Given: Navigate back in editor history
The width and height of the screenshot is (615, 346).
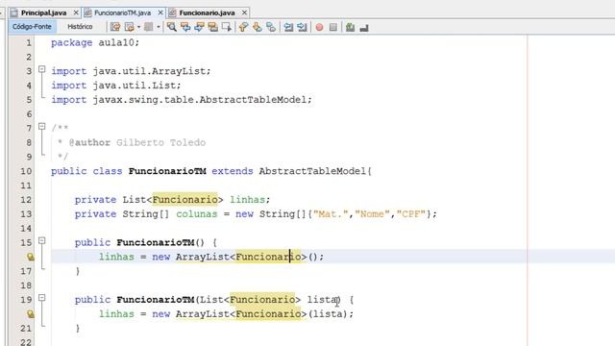Looking at the screenshot, I should 129,27.
